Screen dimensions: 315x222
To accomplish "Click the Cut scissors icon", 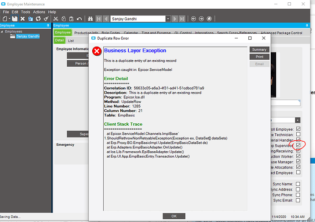I will [x=55, y=19].
